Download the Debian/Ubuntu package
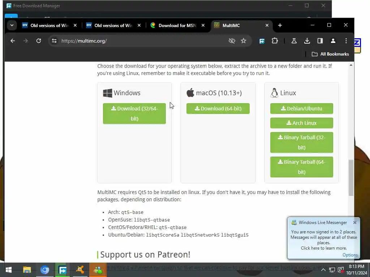The height and width of the screenshot is (277, 370). (302, 109)
